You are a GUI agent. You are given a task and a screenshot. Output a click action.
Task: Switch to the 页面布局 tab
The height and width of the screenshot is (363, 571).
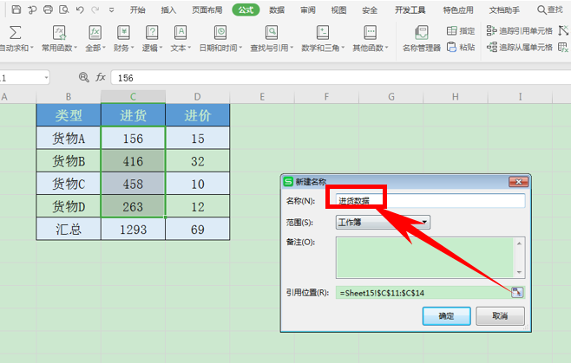click(207, 10)
